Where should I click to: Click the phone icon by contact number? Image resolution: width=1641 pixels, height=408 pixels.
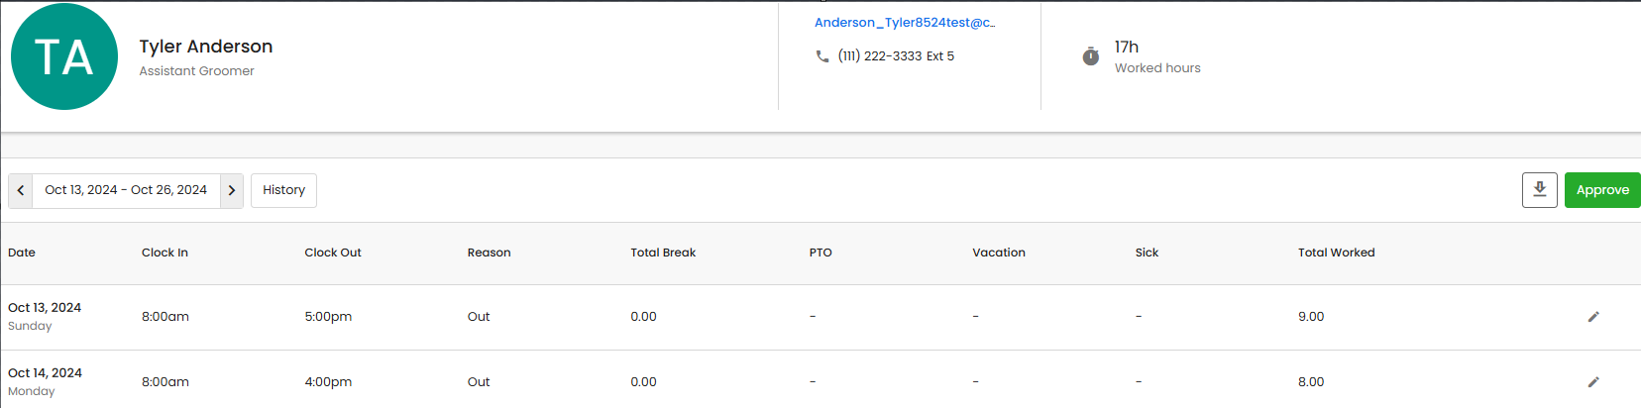click(x=821, y=56)
